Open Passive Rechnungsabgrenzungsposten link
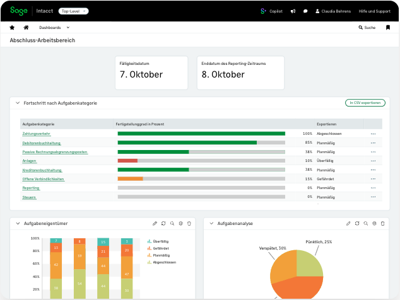400x300 pixels. (x=55, y=152)
